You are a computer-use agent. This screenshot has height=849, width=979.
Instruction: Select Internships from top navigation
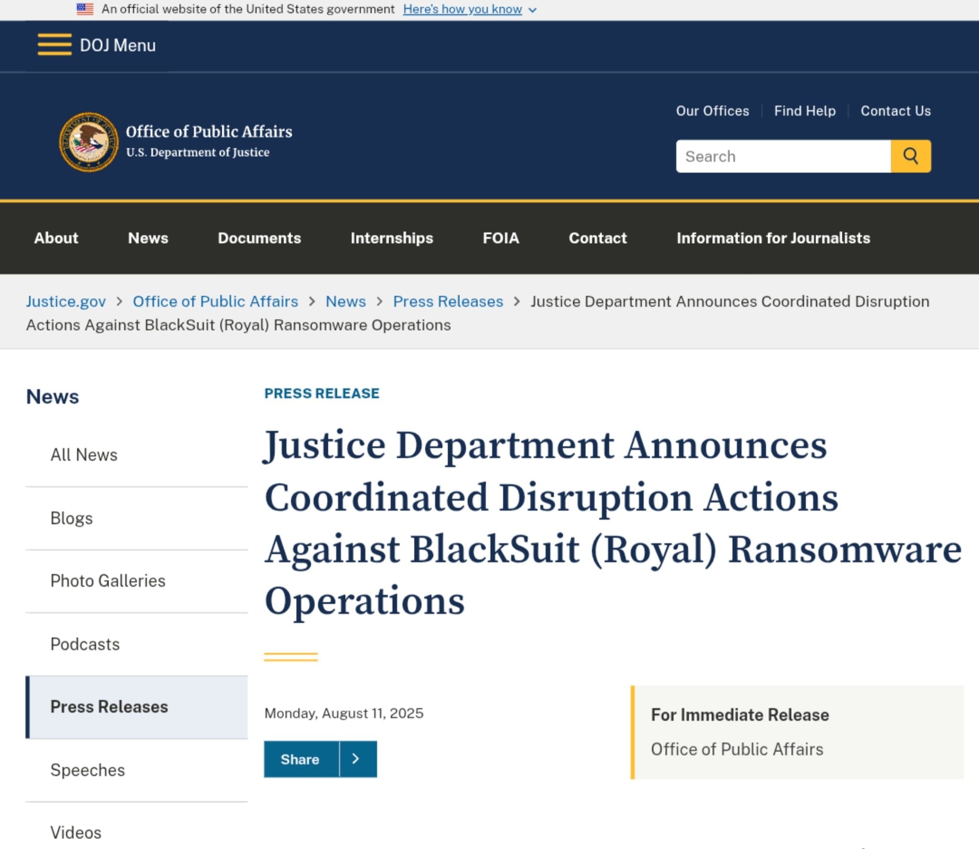pyautogui.click(x=392, y=238)
